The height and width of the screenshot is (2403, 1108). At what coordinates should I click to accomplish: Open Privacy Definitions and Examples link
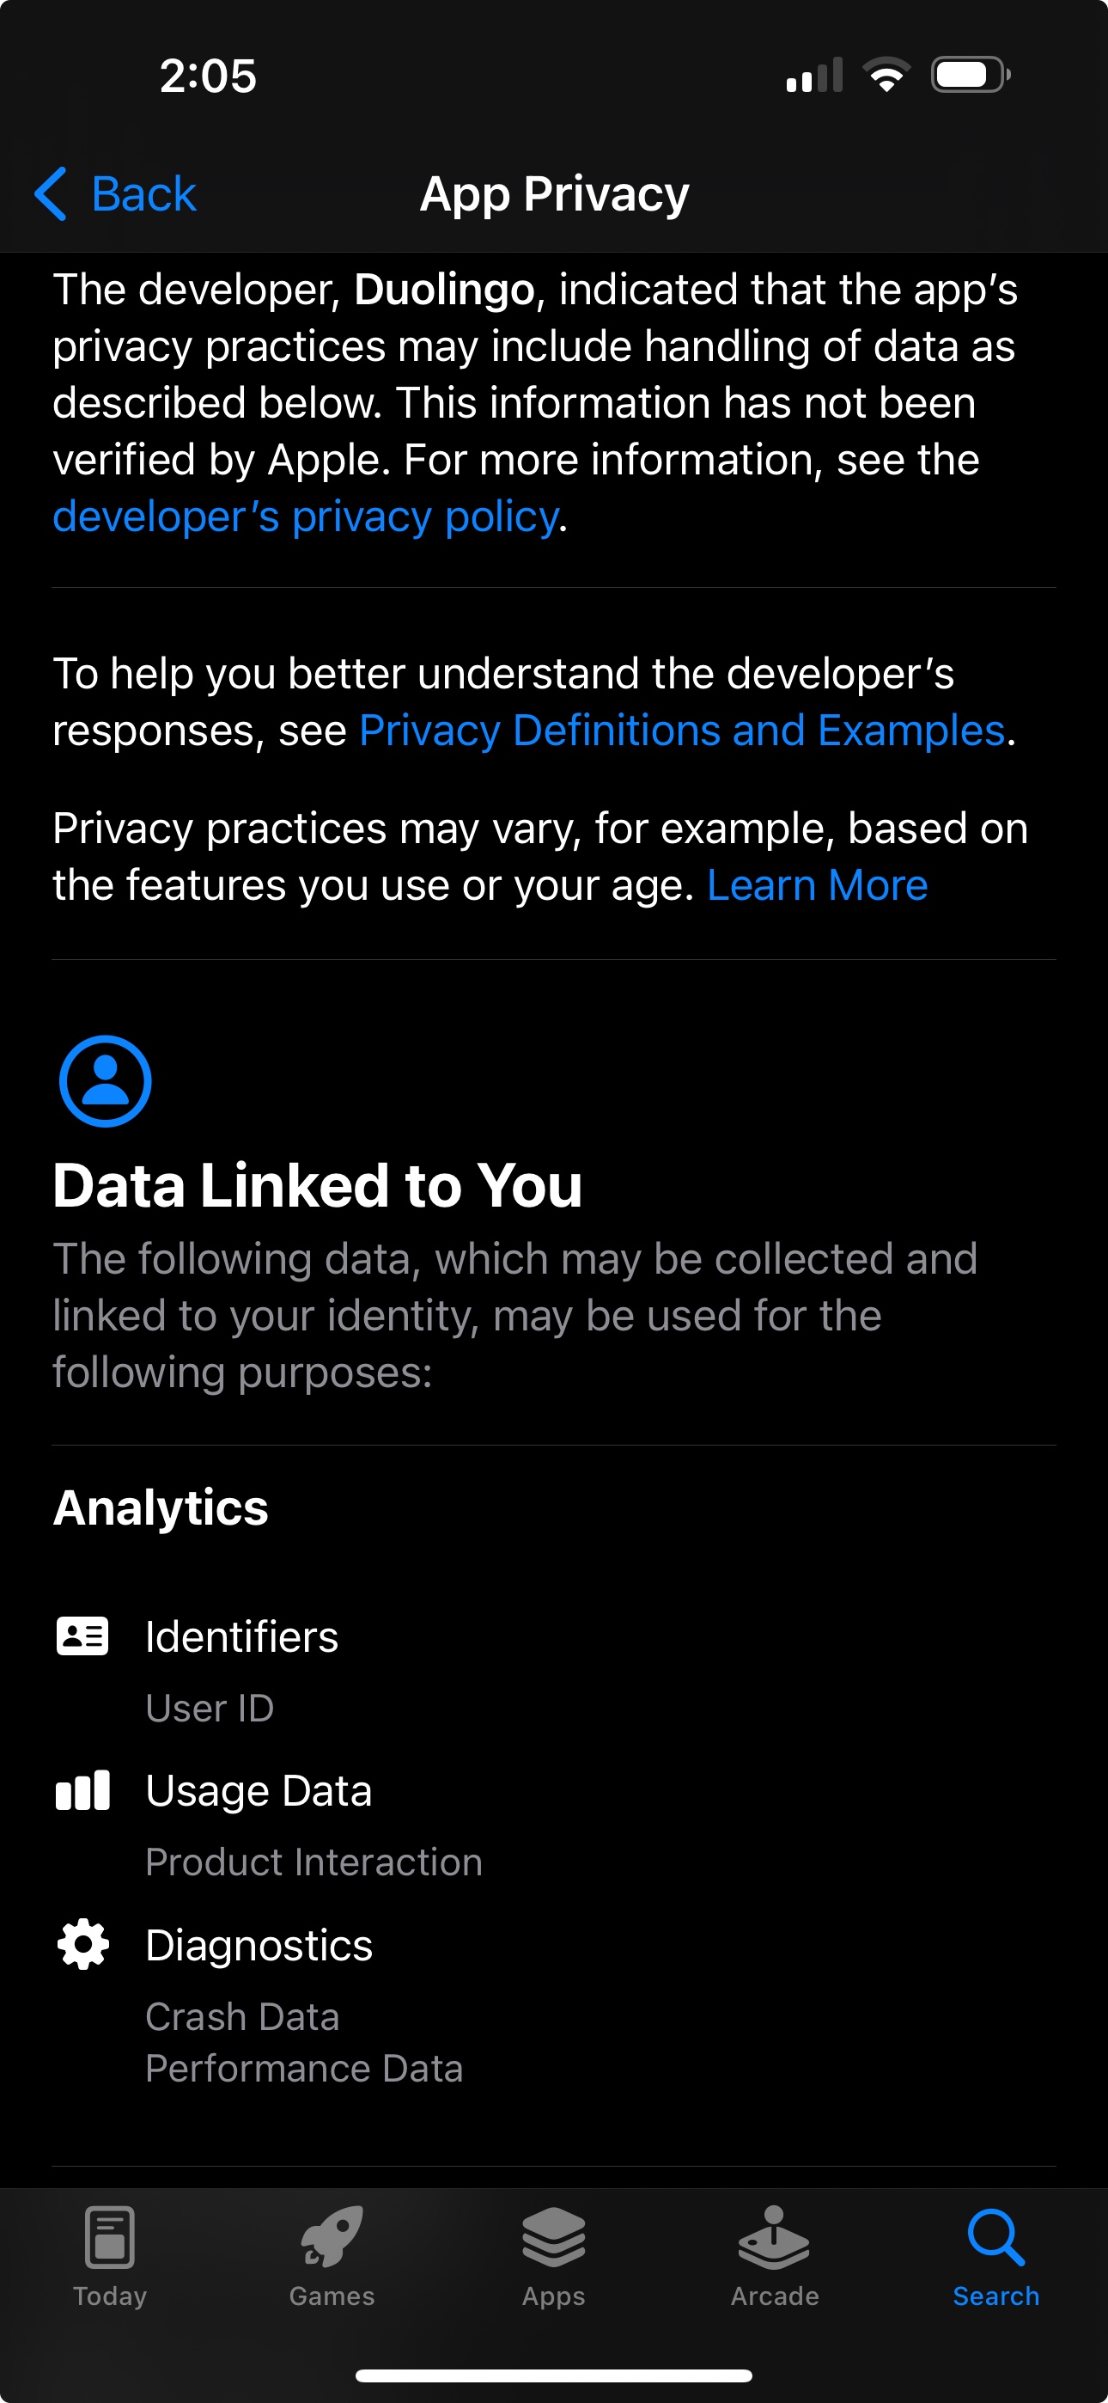click(x=682, y=731)
